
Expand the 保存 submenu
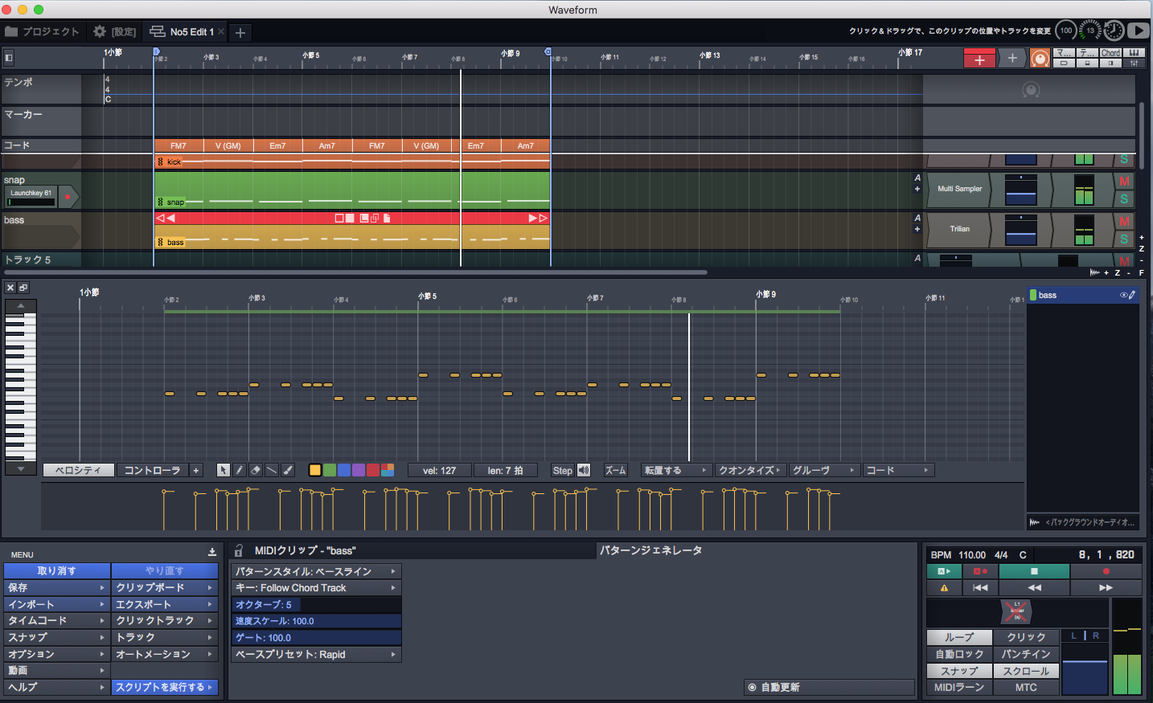click(56, 587)
